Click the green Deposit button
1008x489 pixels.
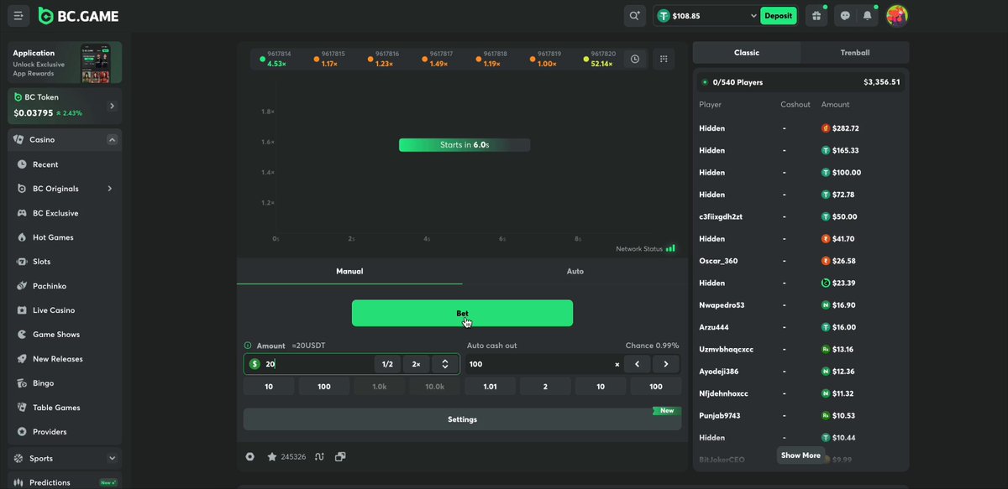779,16
